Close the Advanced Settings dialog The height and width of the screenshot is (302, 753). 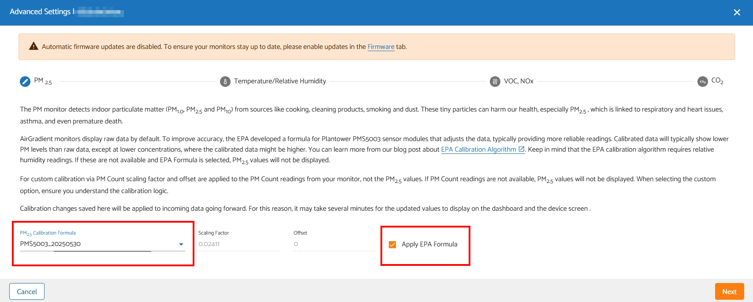tap(737, 12)
